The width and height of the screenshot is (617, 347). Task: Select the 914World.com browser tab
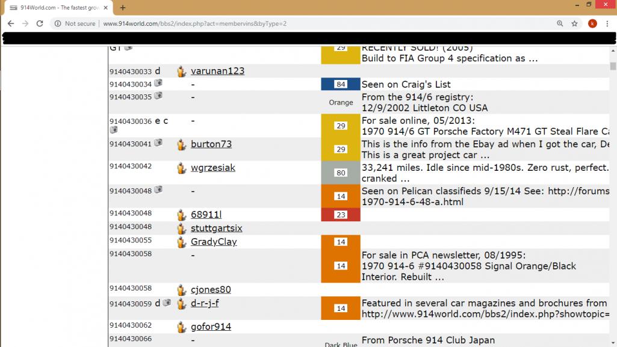tap(59, 7)
